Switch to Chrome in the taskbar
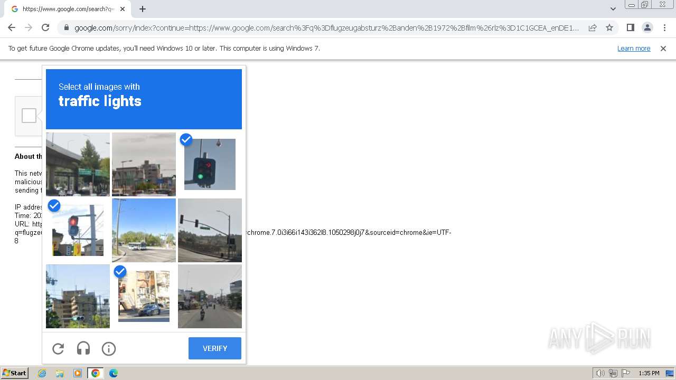The height and width of the screenshot is (380, 676). 96,373
